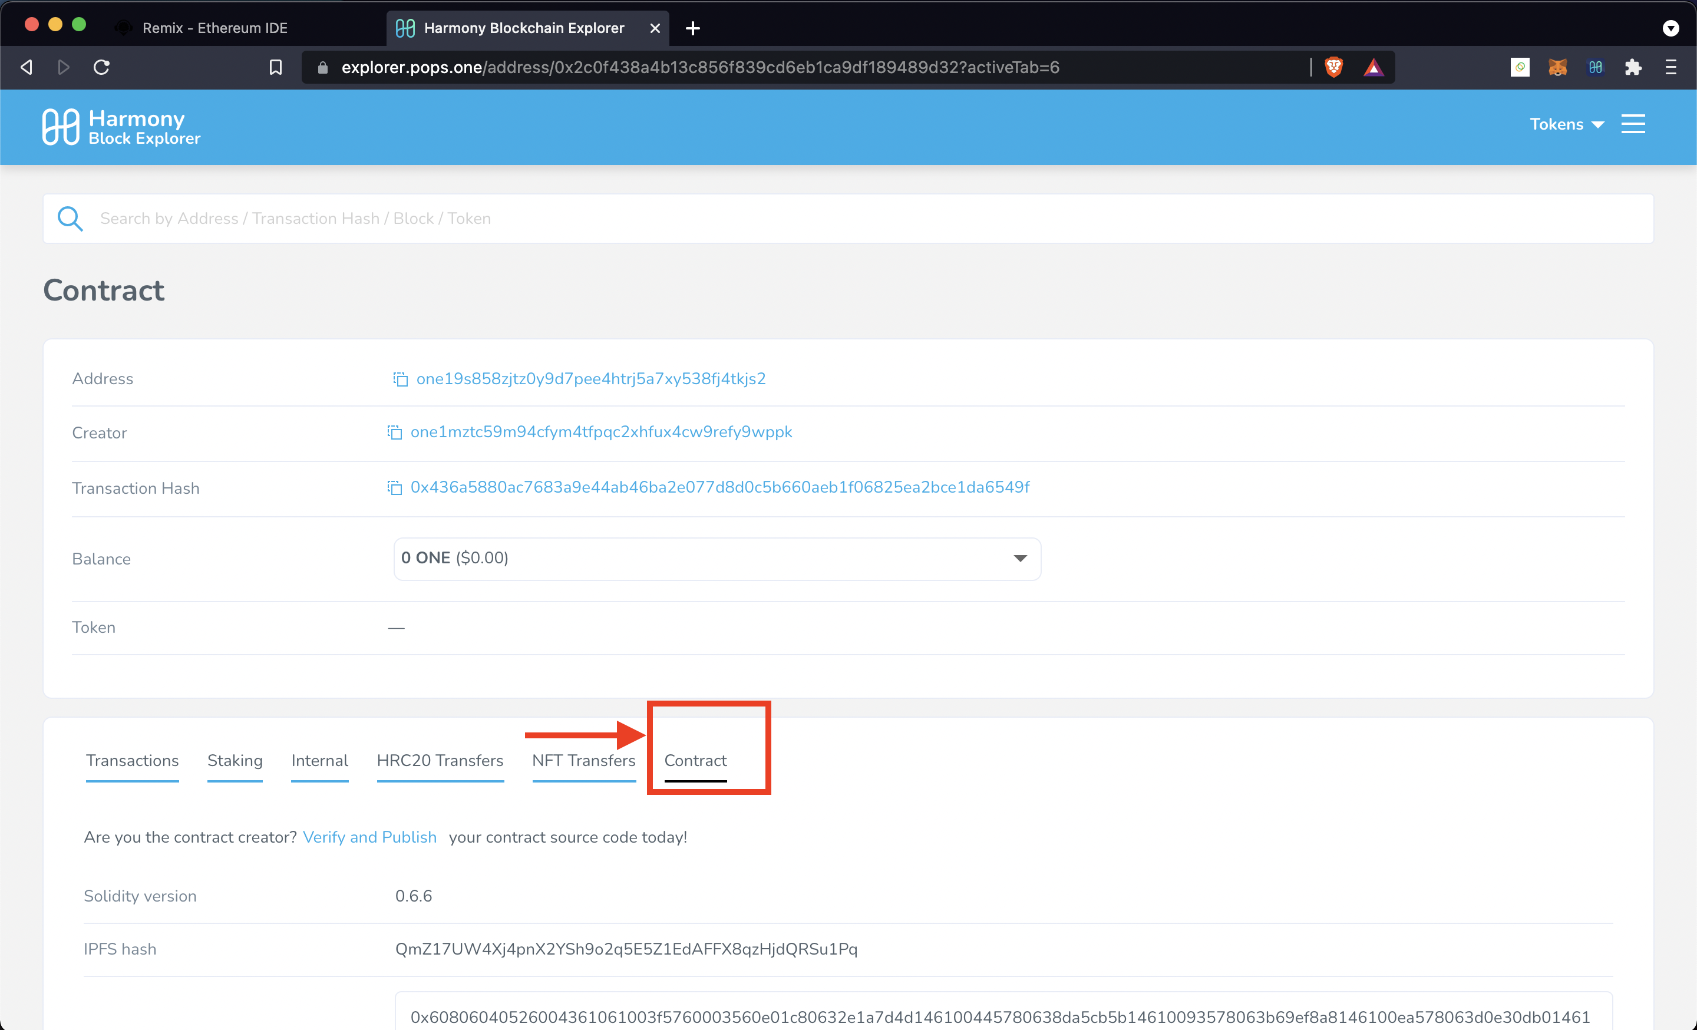Viewport: 1697px width, 1030px height.
Task: Reload the page
Action: click(102, 67)
